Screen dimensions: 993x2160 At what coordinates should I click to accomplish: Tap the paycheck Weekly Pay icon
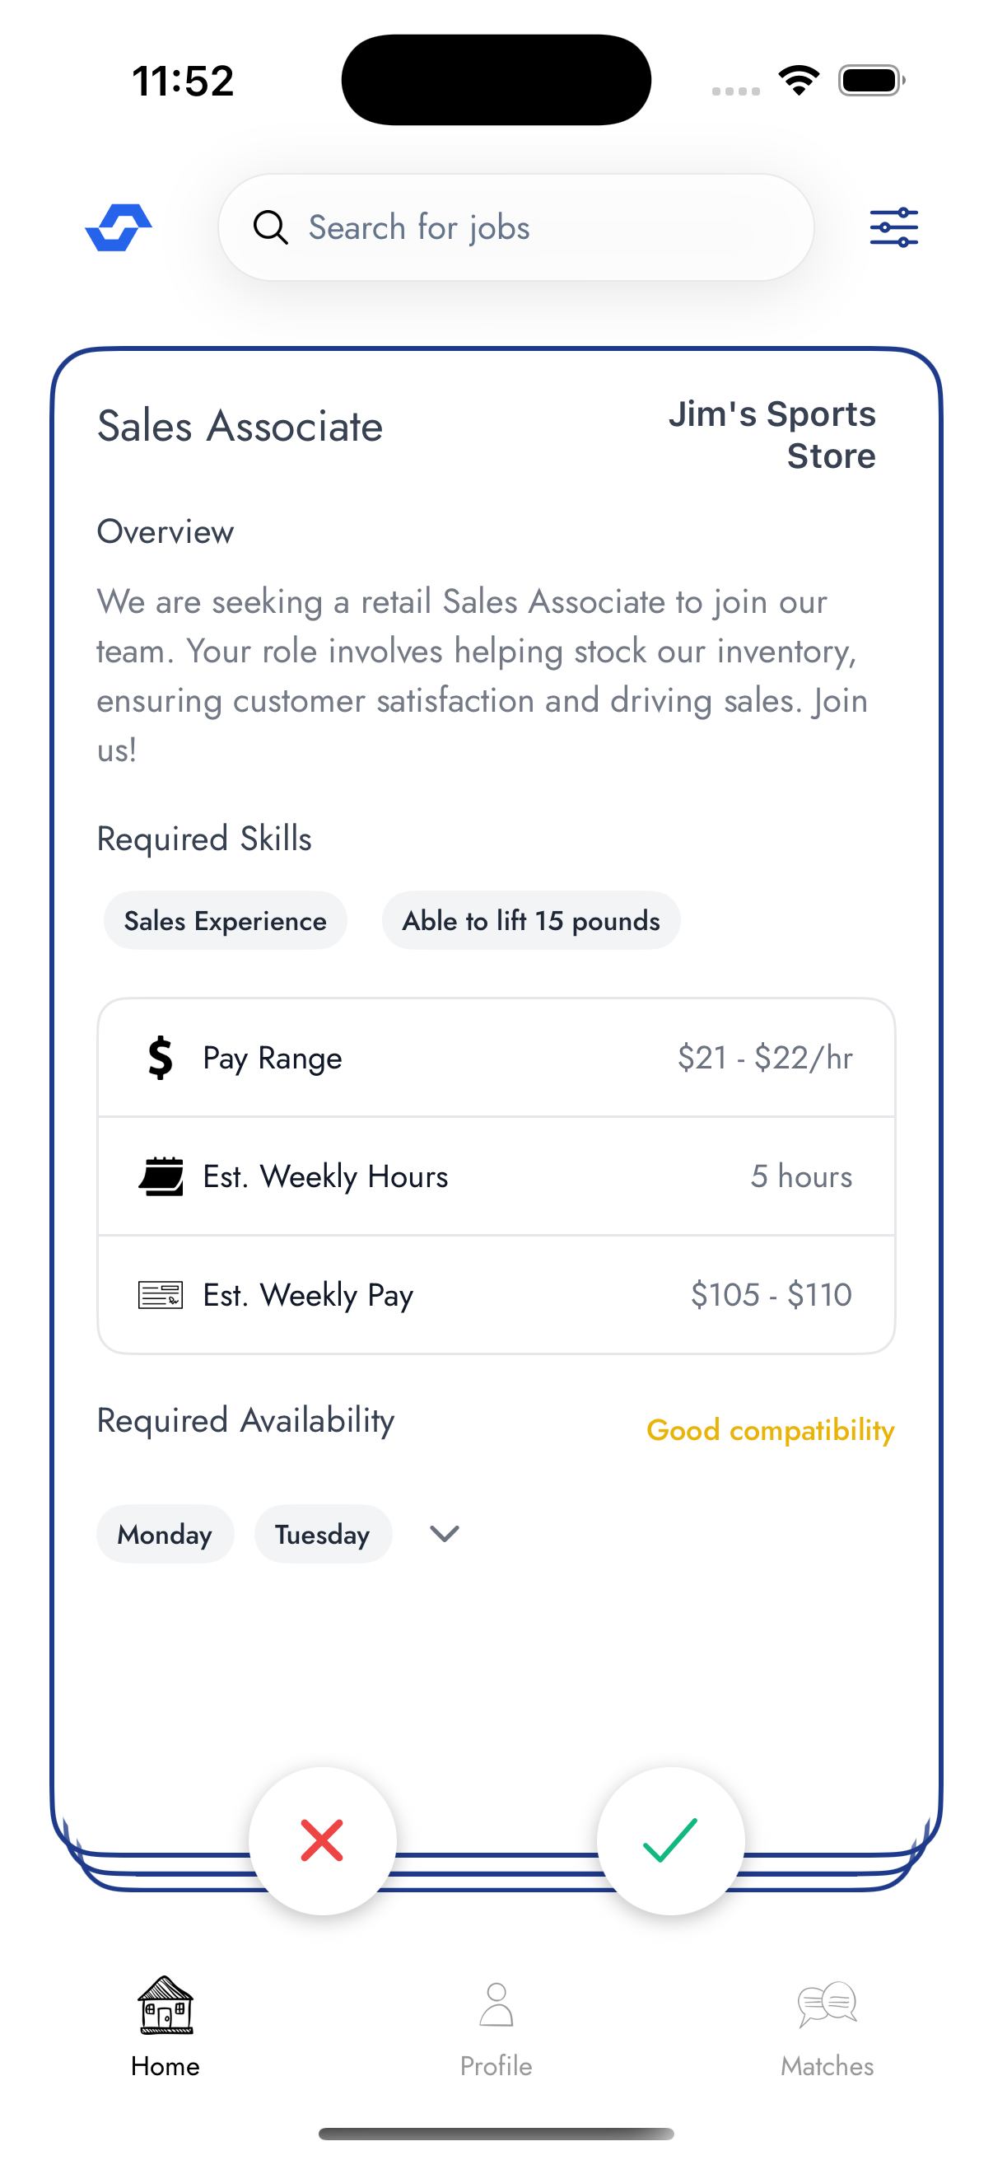[160, 1295]
